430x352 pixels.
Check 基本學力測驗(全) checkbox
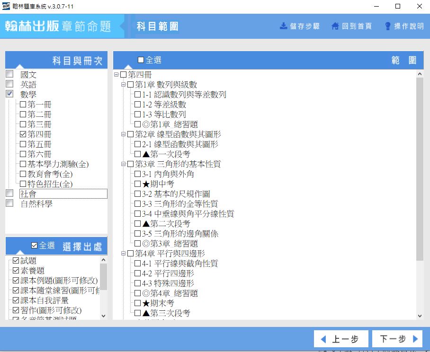pos(23,164)
